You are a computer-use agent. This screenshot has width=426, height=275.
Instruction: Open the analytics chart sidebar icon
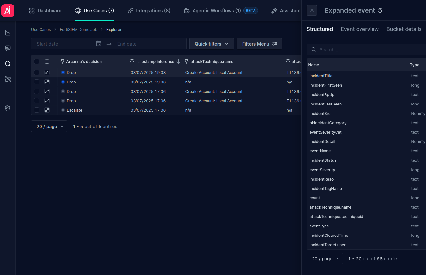point(8,33)
